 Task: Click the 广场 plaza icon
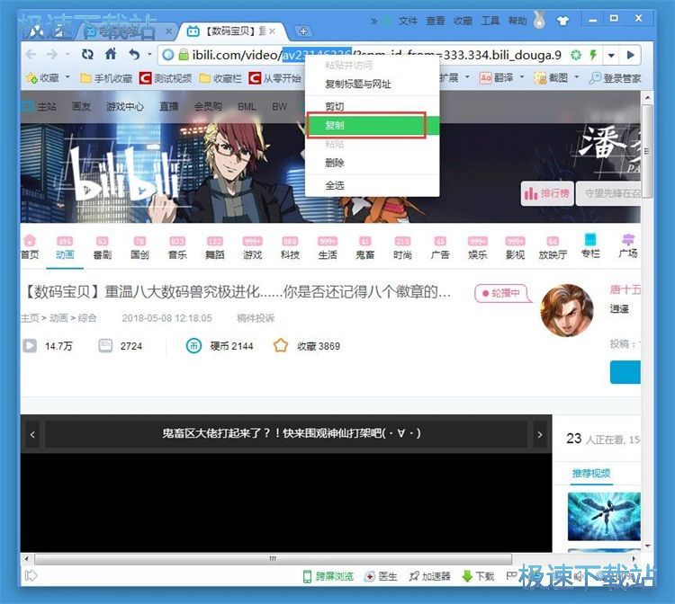point(628,239)
